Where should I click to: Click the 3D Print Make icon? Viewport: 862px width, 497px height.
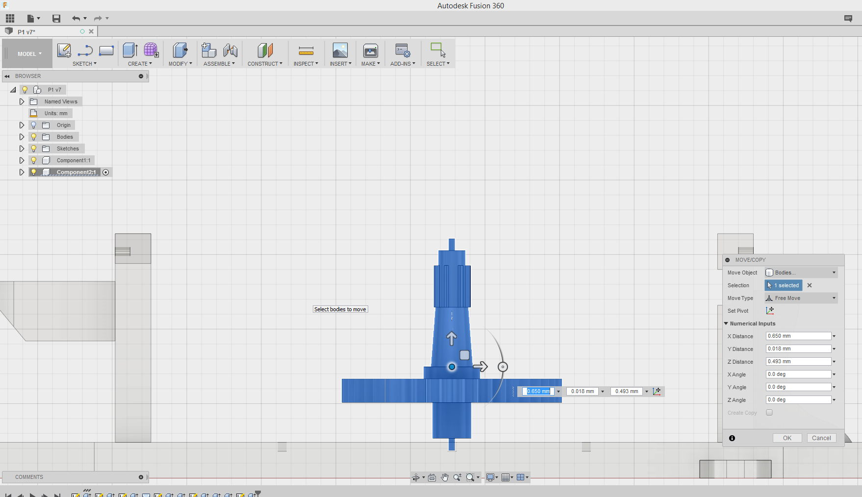[371, 50]
